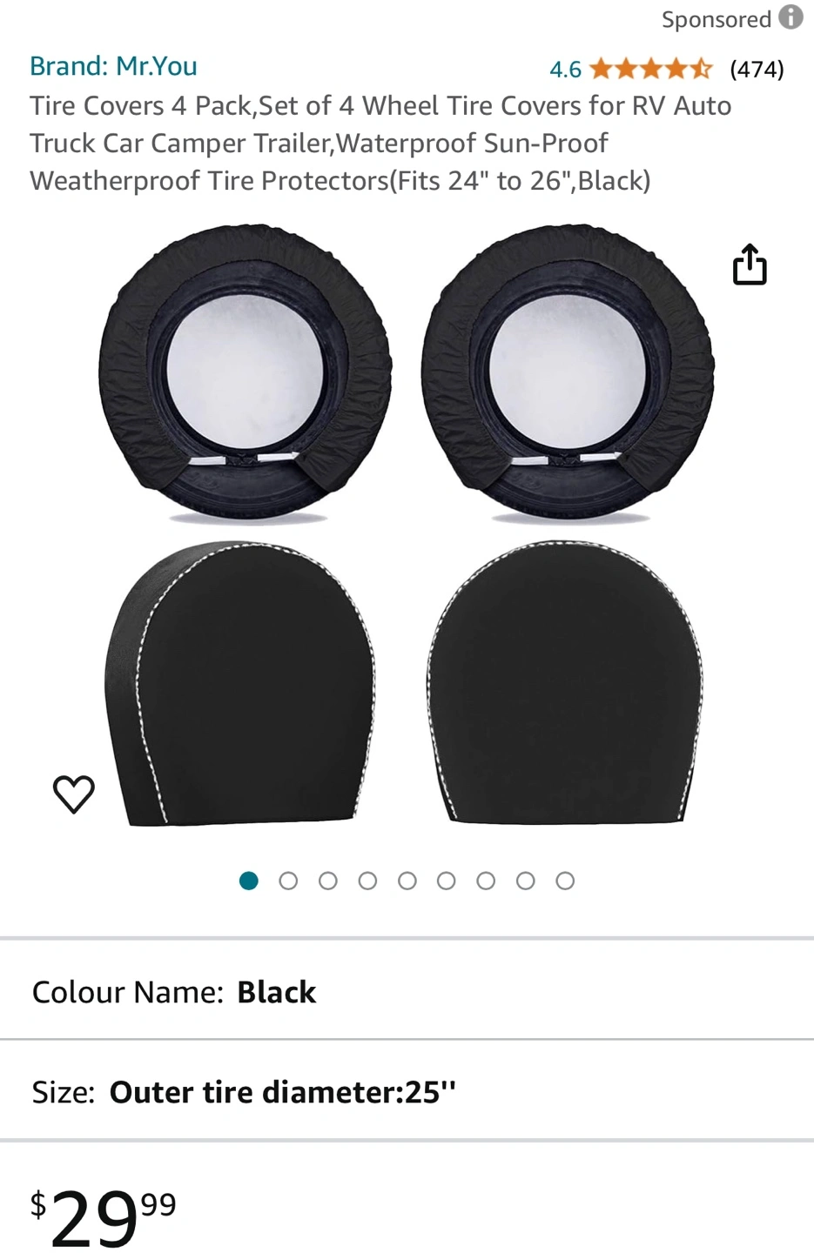
Task: Jump to the fifth product image dot
Action: pyautogui.click(x=407, y=881)
